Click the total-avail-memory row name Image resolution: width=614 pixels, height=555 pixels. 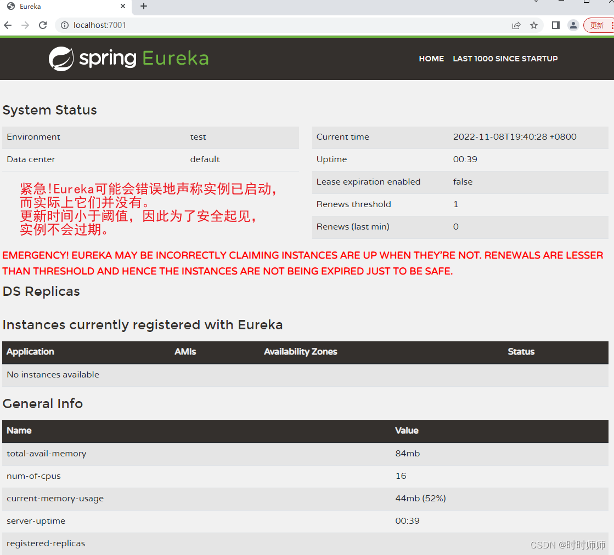[x=46, y=454]
